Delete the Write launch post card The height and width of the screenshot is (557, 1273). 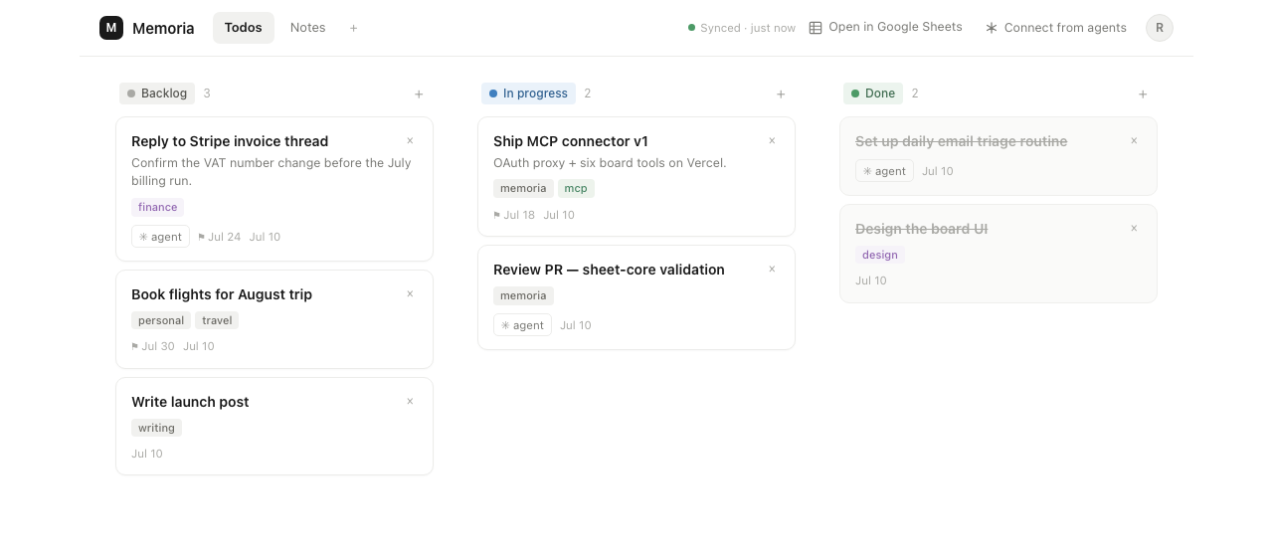pyautogui.click(x=410, y=402)
